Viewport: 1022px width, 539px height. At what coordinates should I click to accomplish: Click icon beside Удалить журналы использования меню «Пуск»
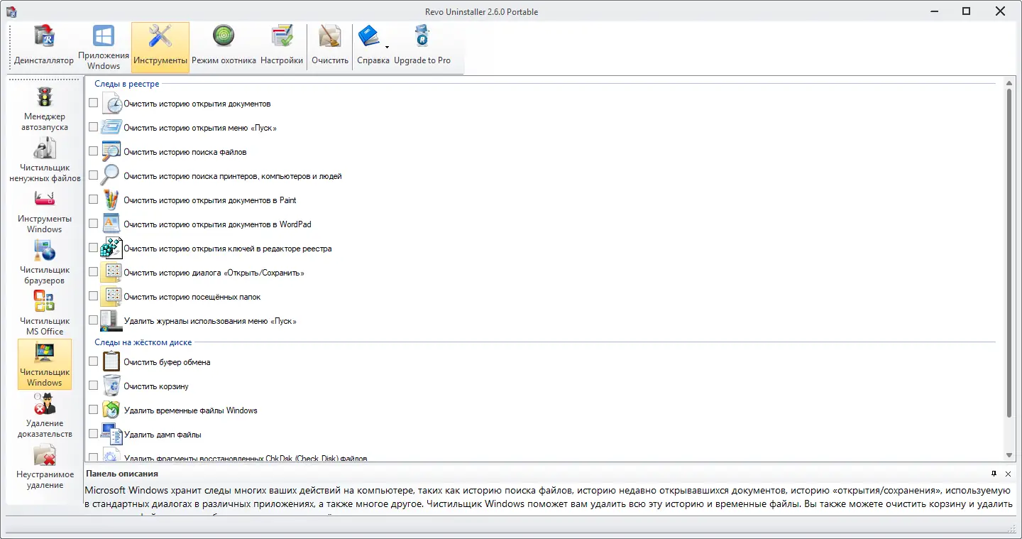click(111, 320)
